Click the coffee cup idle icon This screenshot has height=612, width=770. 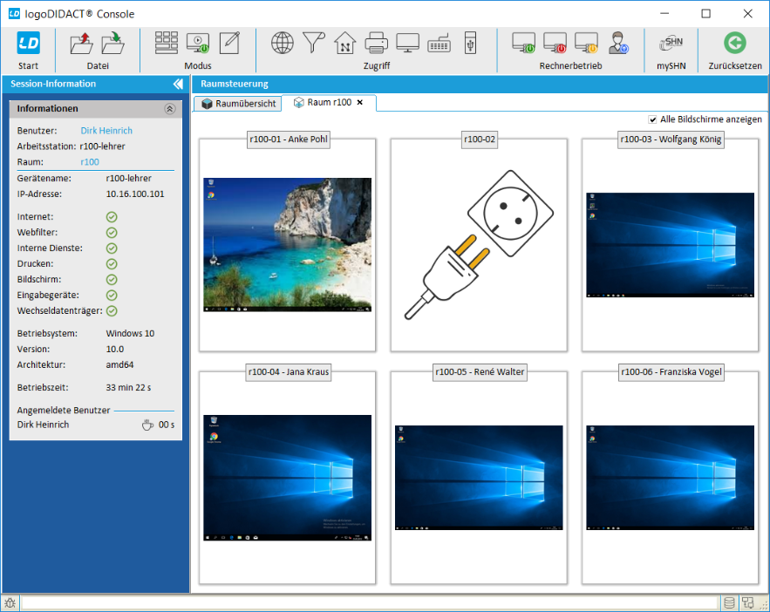coord(147,425)
